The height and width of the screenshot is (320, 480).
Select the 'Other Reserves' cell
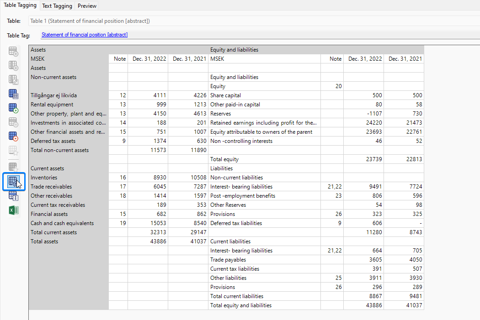[x=265, y=205]
